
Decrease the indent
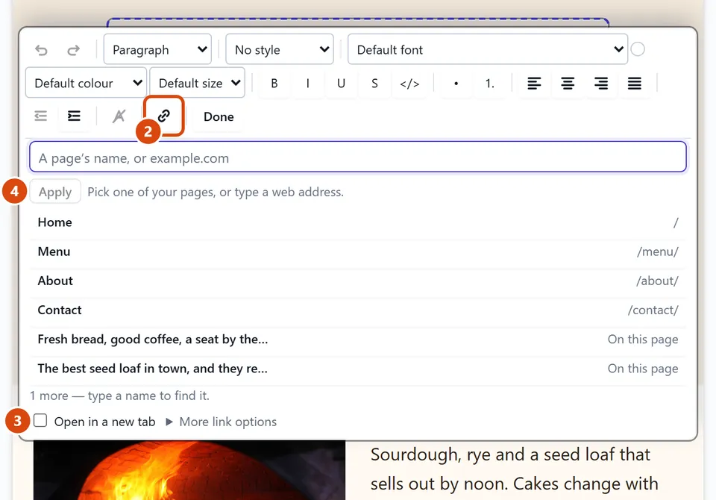[x=40, y=116]
